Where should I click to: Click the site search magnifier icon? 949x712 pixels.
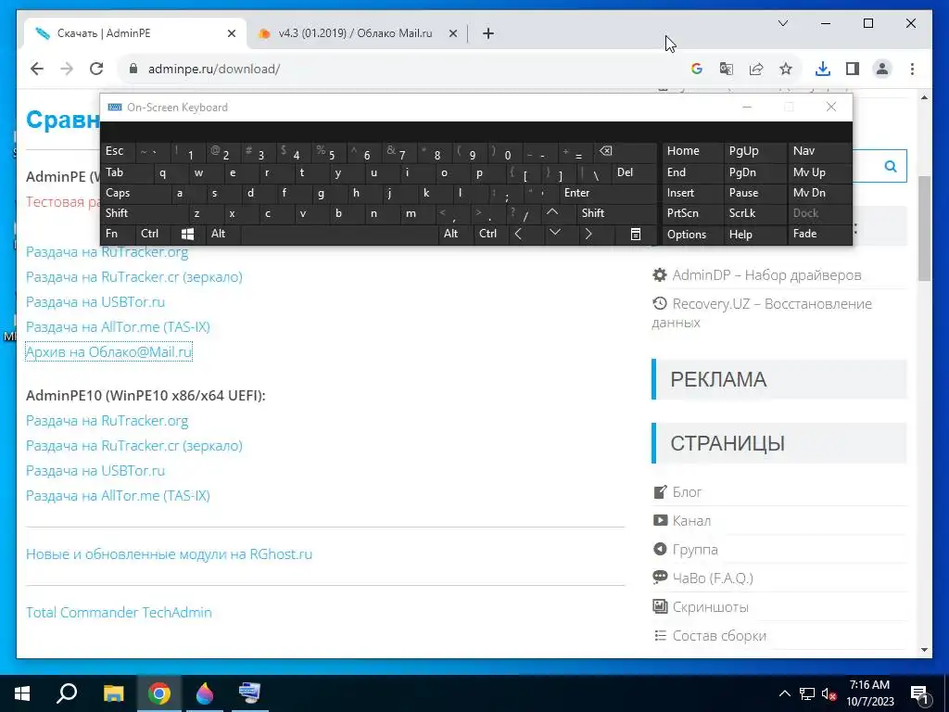pos(891,166)
